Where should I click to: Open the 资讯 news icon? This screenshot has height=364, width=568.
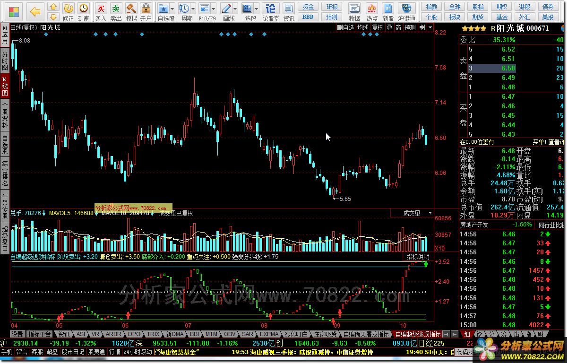coord(289,12)
